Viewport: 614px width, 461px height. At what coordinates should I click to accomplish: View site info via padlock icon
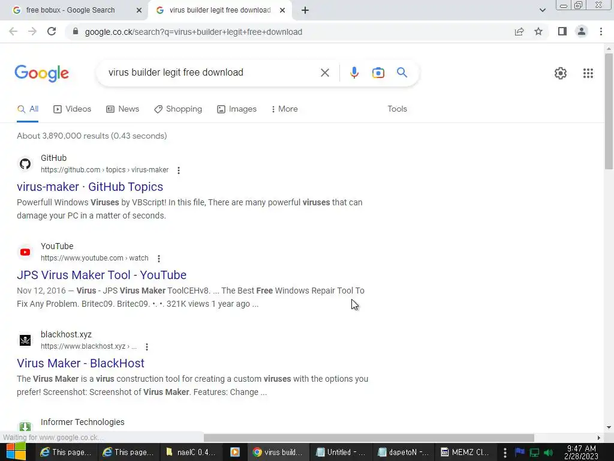click(x=76, y=32)
